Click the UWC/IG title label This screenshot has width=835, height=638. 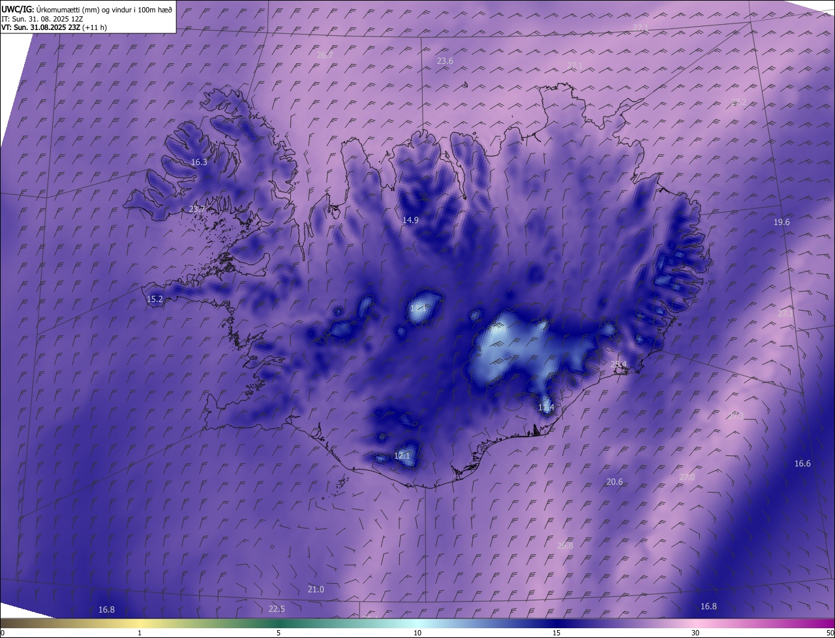pyautogui.click(x=18, y=9)
